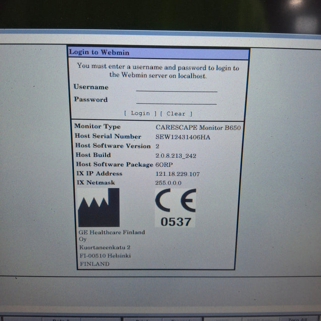The image size is (321, 321).
Task: Select the netmask value '255.0.0.0'
Action: point(168,183)
